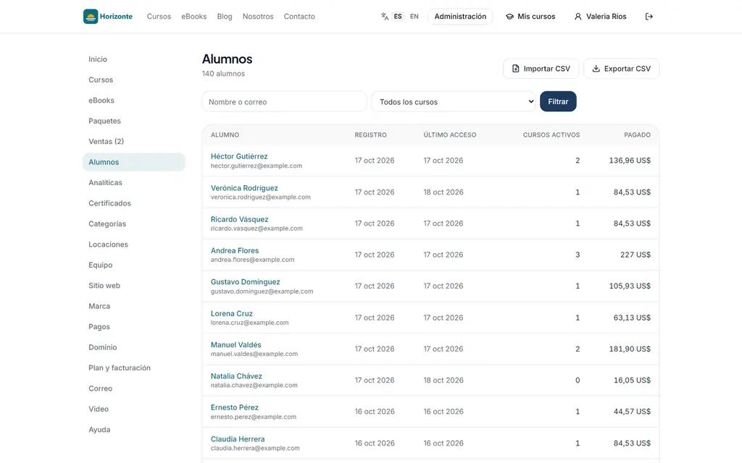Screen dimensions: 742x463
Task: Click the logout arrow icon
Action: [x=649, y=17]
